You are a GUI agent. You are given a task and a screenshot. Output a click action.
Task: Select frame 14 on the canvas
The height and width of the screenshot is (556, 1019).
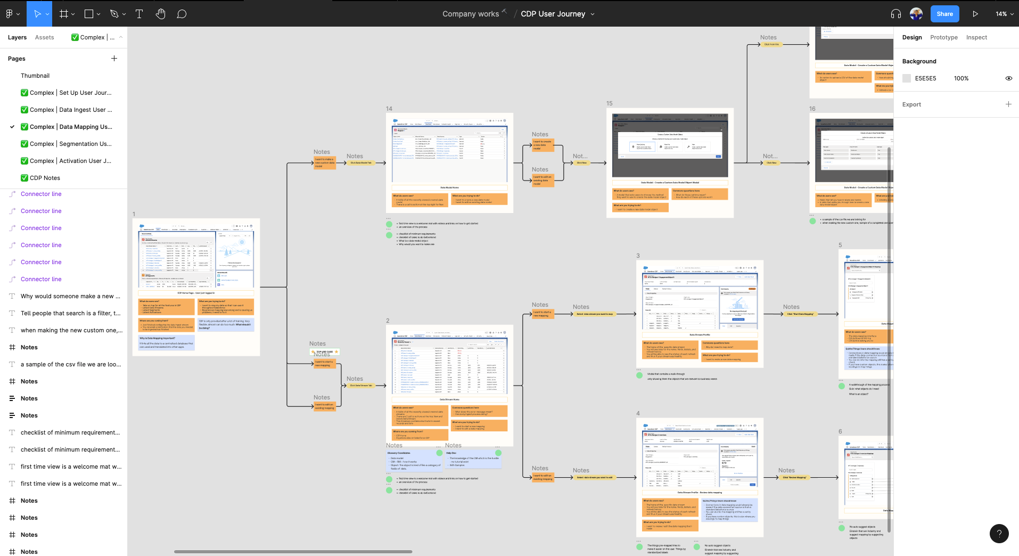[x=449, y=162]
